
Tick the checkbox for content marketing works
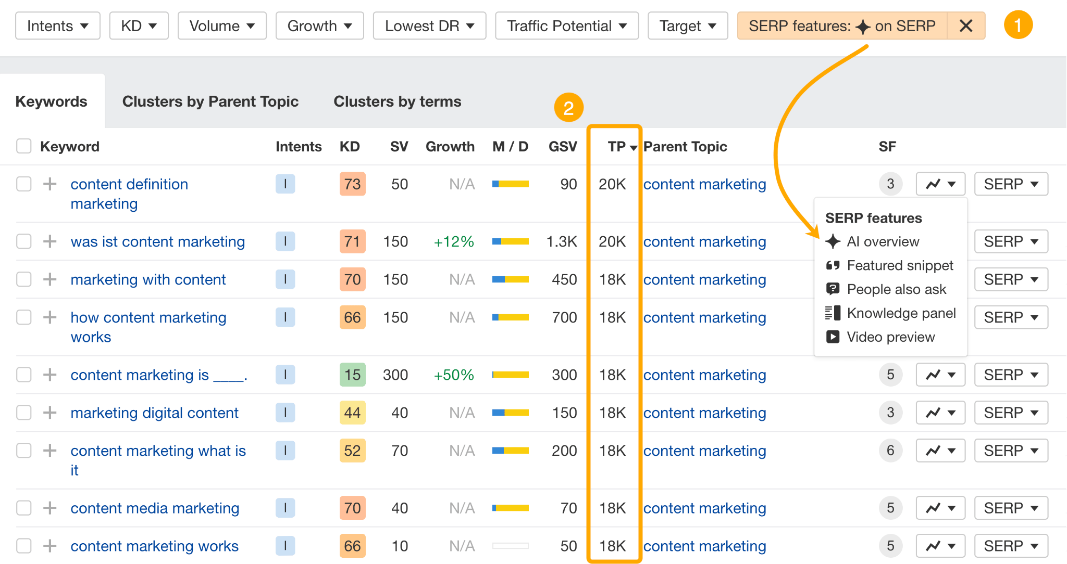(24, 546)
